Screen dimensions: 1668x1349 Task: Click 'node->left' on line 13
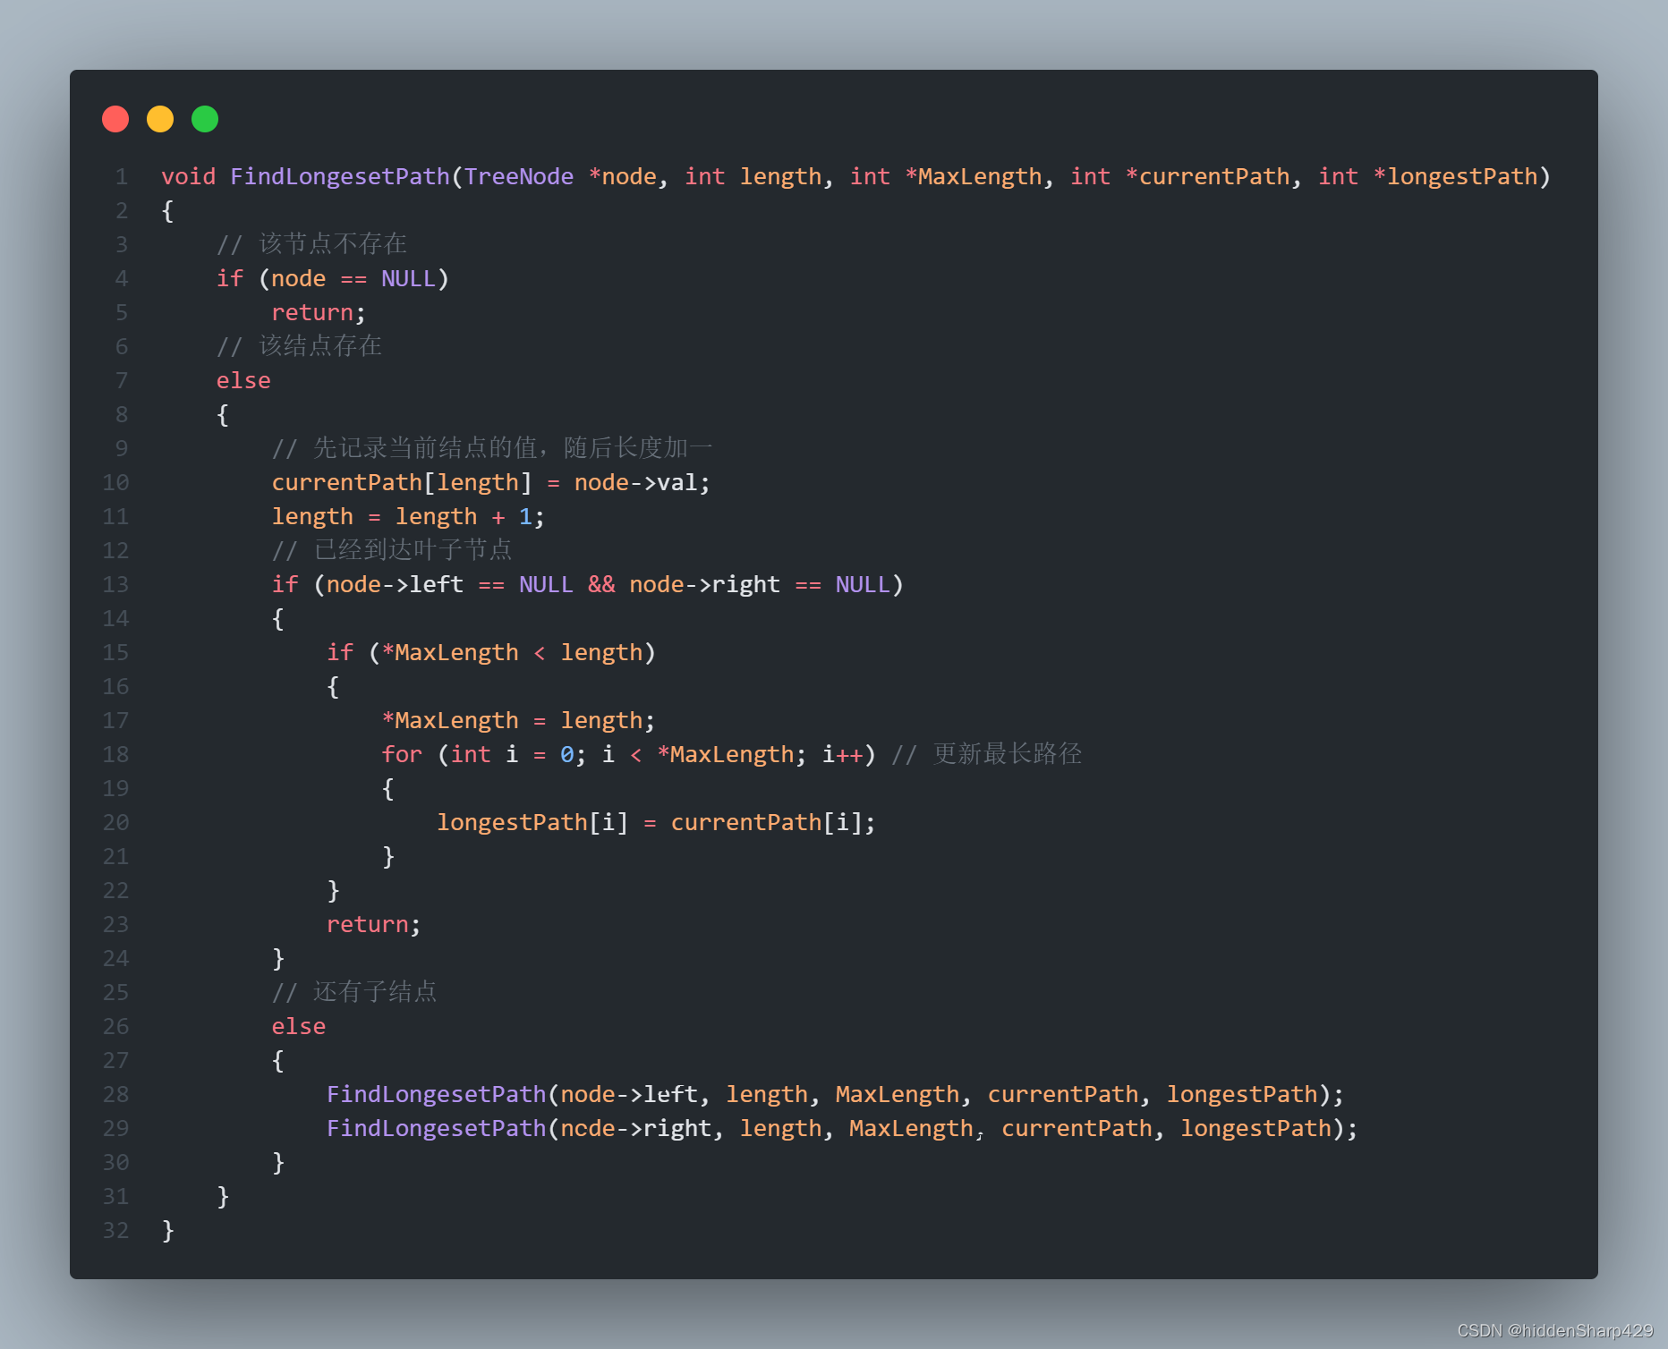395,584
